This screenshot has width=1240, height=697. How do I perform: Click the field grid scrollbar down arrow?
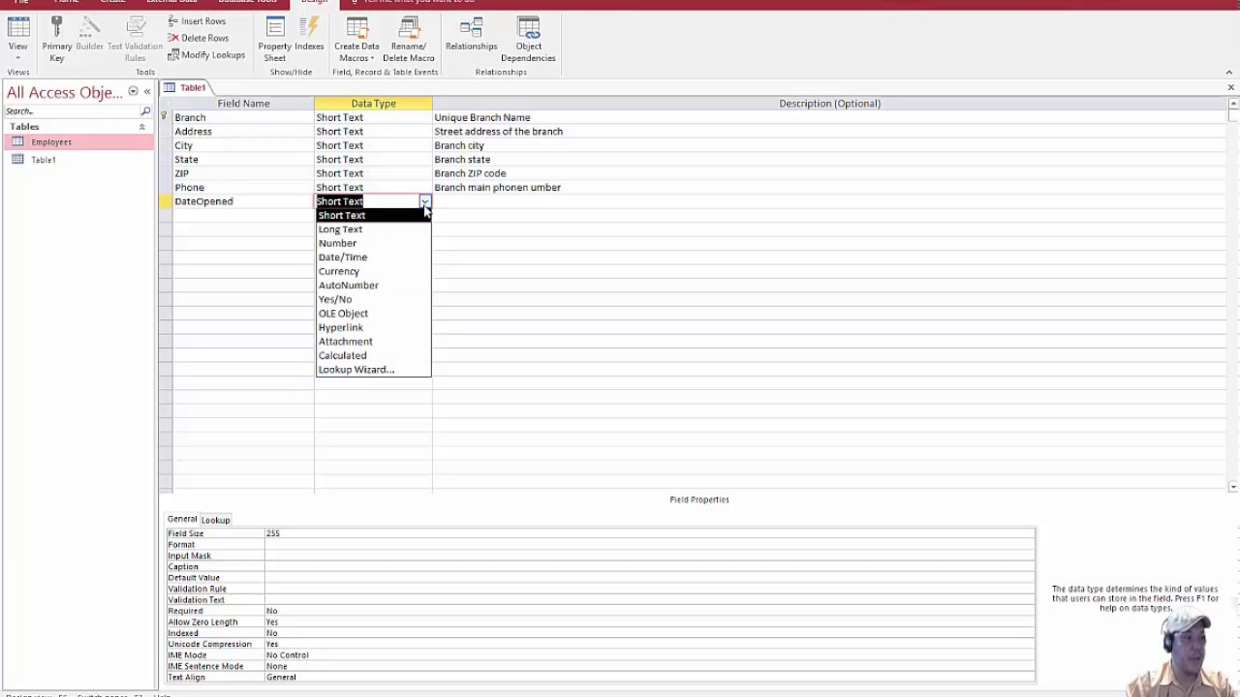tap(1233, 487)
